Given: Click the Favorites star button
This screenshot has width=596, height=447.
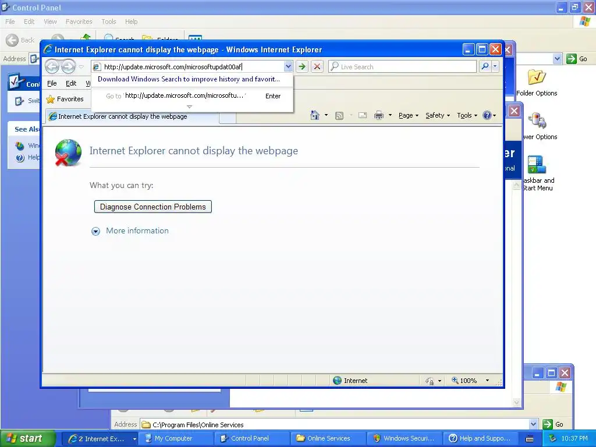Looking at the screenshot, I should pyautogui.click(x=65, y=99).
